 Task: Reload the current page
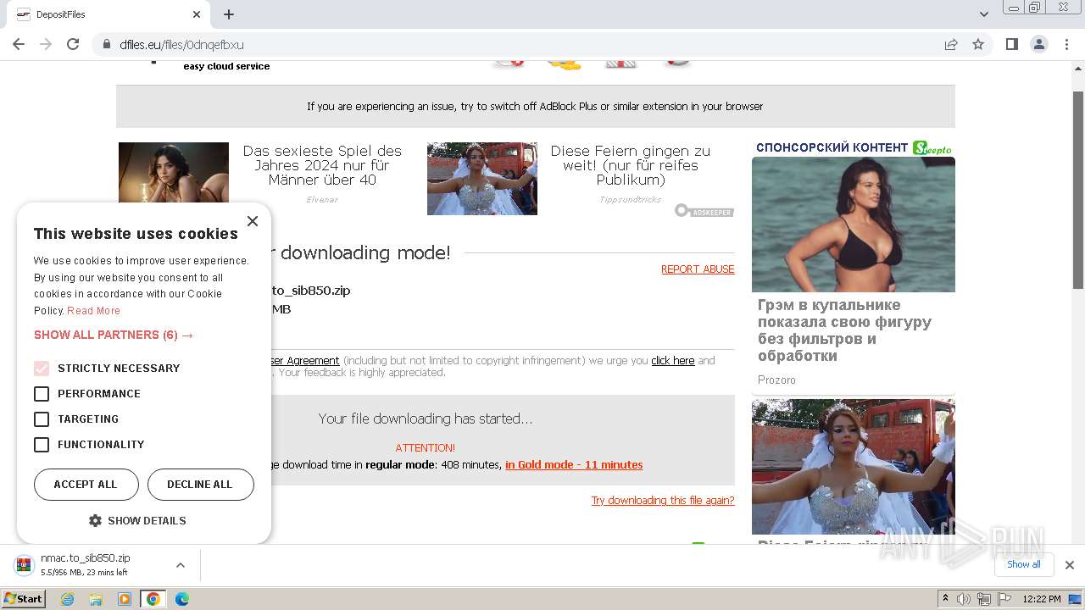[x=73, y=44]
